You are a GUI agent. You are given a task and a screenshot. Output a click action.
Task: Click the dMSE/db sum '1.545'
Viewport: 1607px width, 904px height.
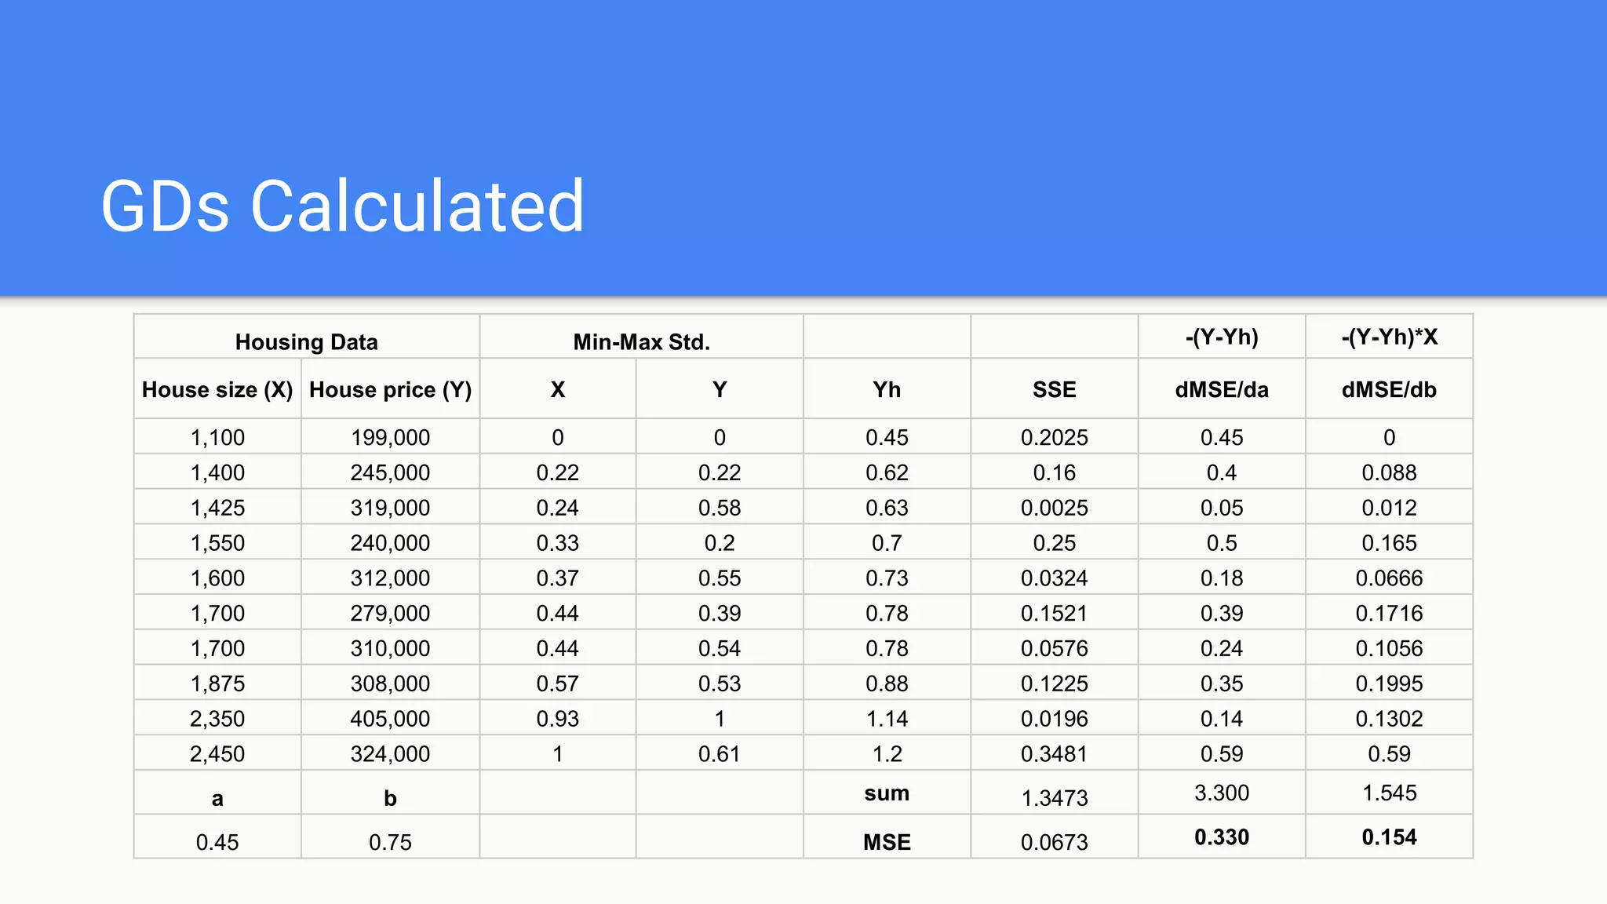tap(1389, 793)
